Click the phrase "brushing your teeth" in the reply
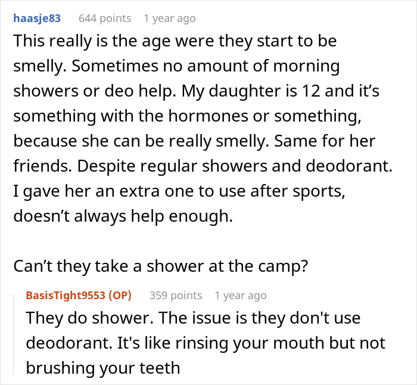Viewport: 417px width, 385px height. (103, 368)
